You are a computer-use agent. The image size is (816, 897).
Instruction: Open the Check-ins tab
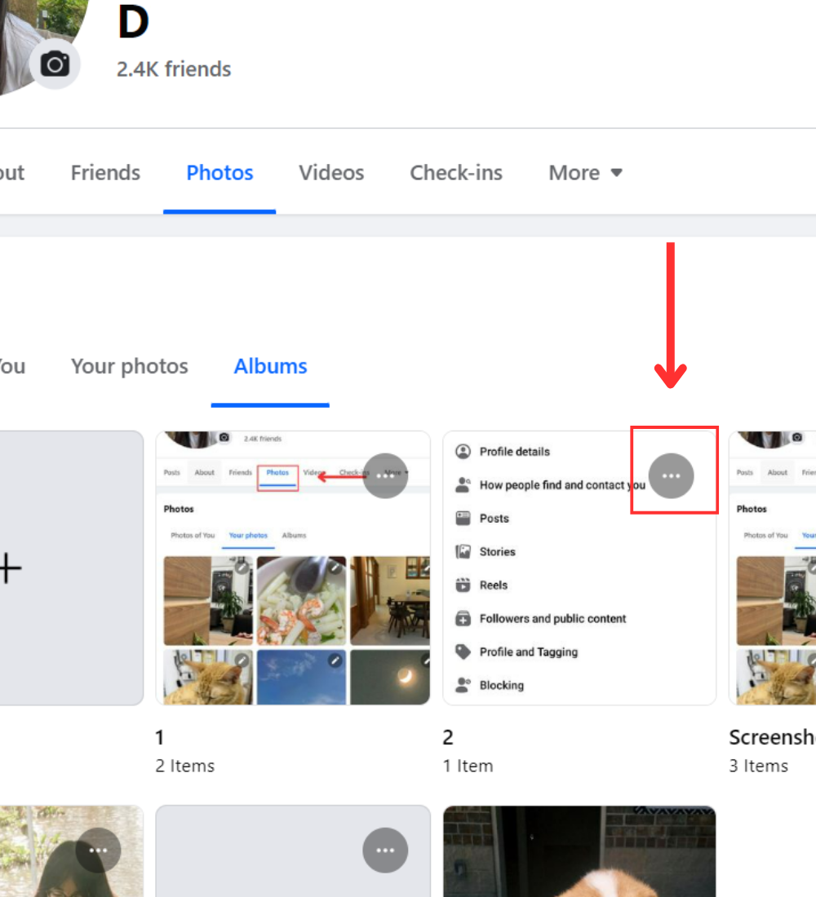(x=456, y=173)
